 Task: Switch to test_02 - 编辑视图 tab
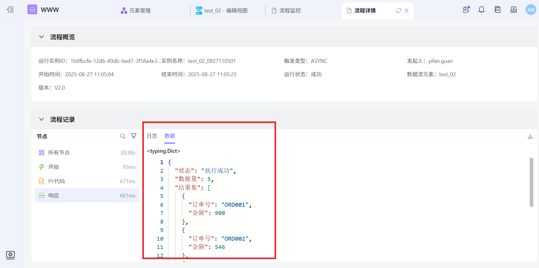[x=222, y=11]
